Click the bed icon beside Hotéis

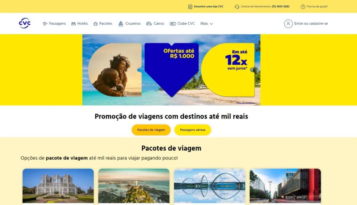click(73, 24)
